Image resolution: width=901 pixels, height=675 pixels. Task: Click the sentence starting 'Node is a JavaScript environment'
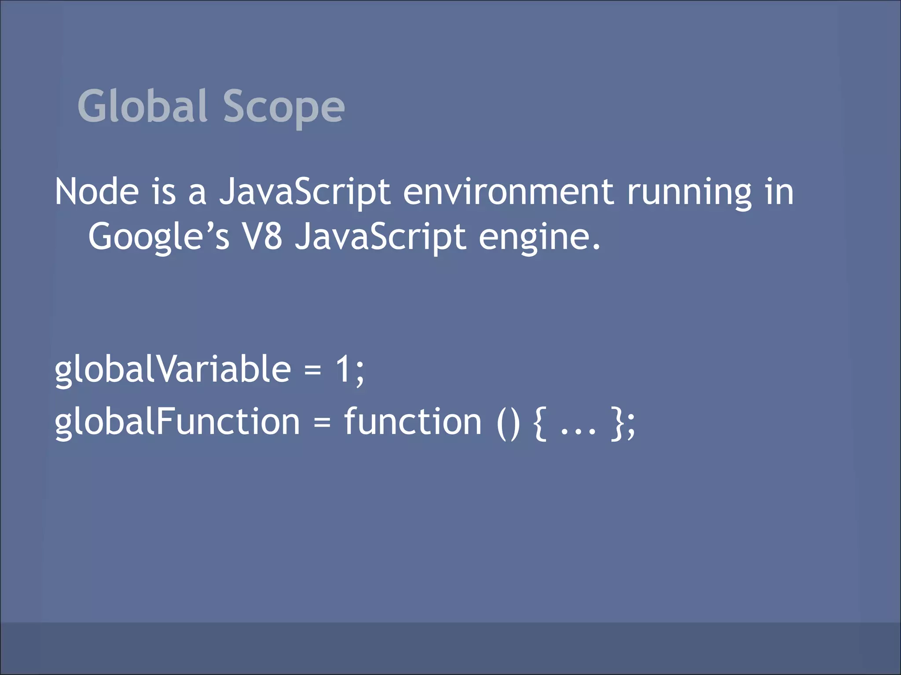coord(424,215)
